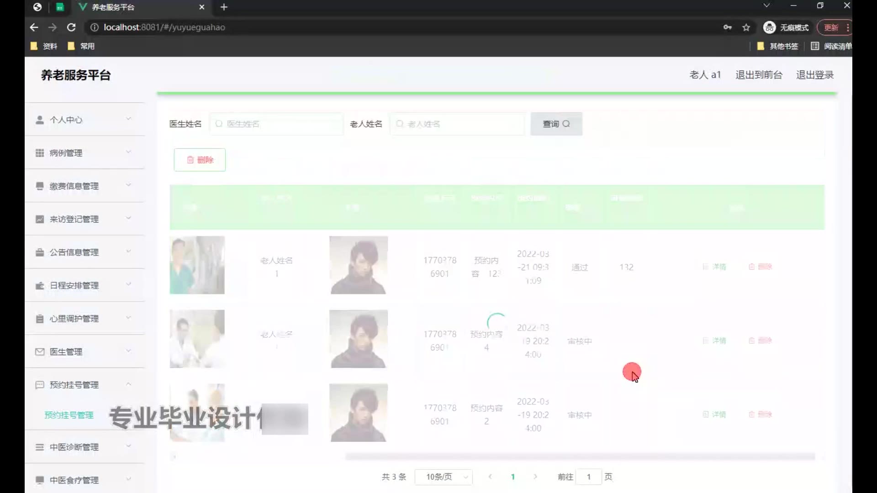This screenshot has height=493, width=877.
Task: Open the 10条/页 page size dropdown
Action: (x=444, y=477)
